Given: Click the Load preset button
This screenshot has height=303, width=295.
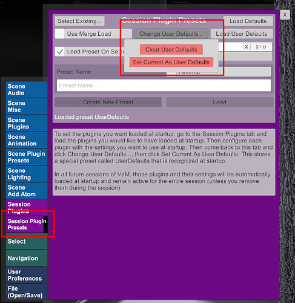Looking at the screenshot, I should click(219, 102).
